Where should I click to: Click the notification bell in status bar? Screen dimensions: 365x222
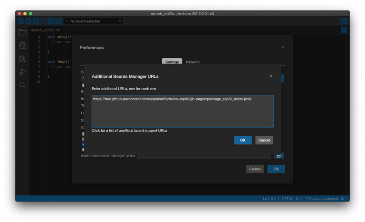point(342,199)
